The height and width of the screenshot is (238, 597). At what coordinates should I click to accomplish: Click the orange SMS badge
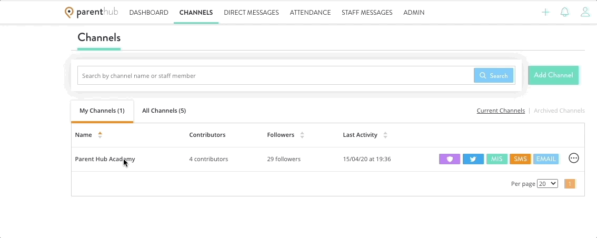520,159
